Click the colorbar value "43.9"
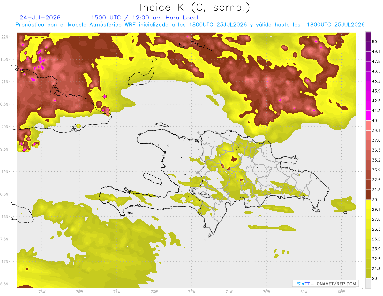The height and width of the screenshot is (296, 383). coord(376,91)
